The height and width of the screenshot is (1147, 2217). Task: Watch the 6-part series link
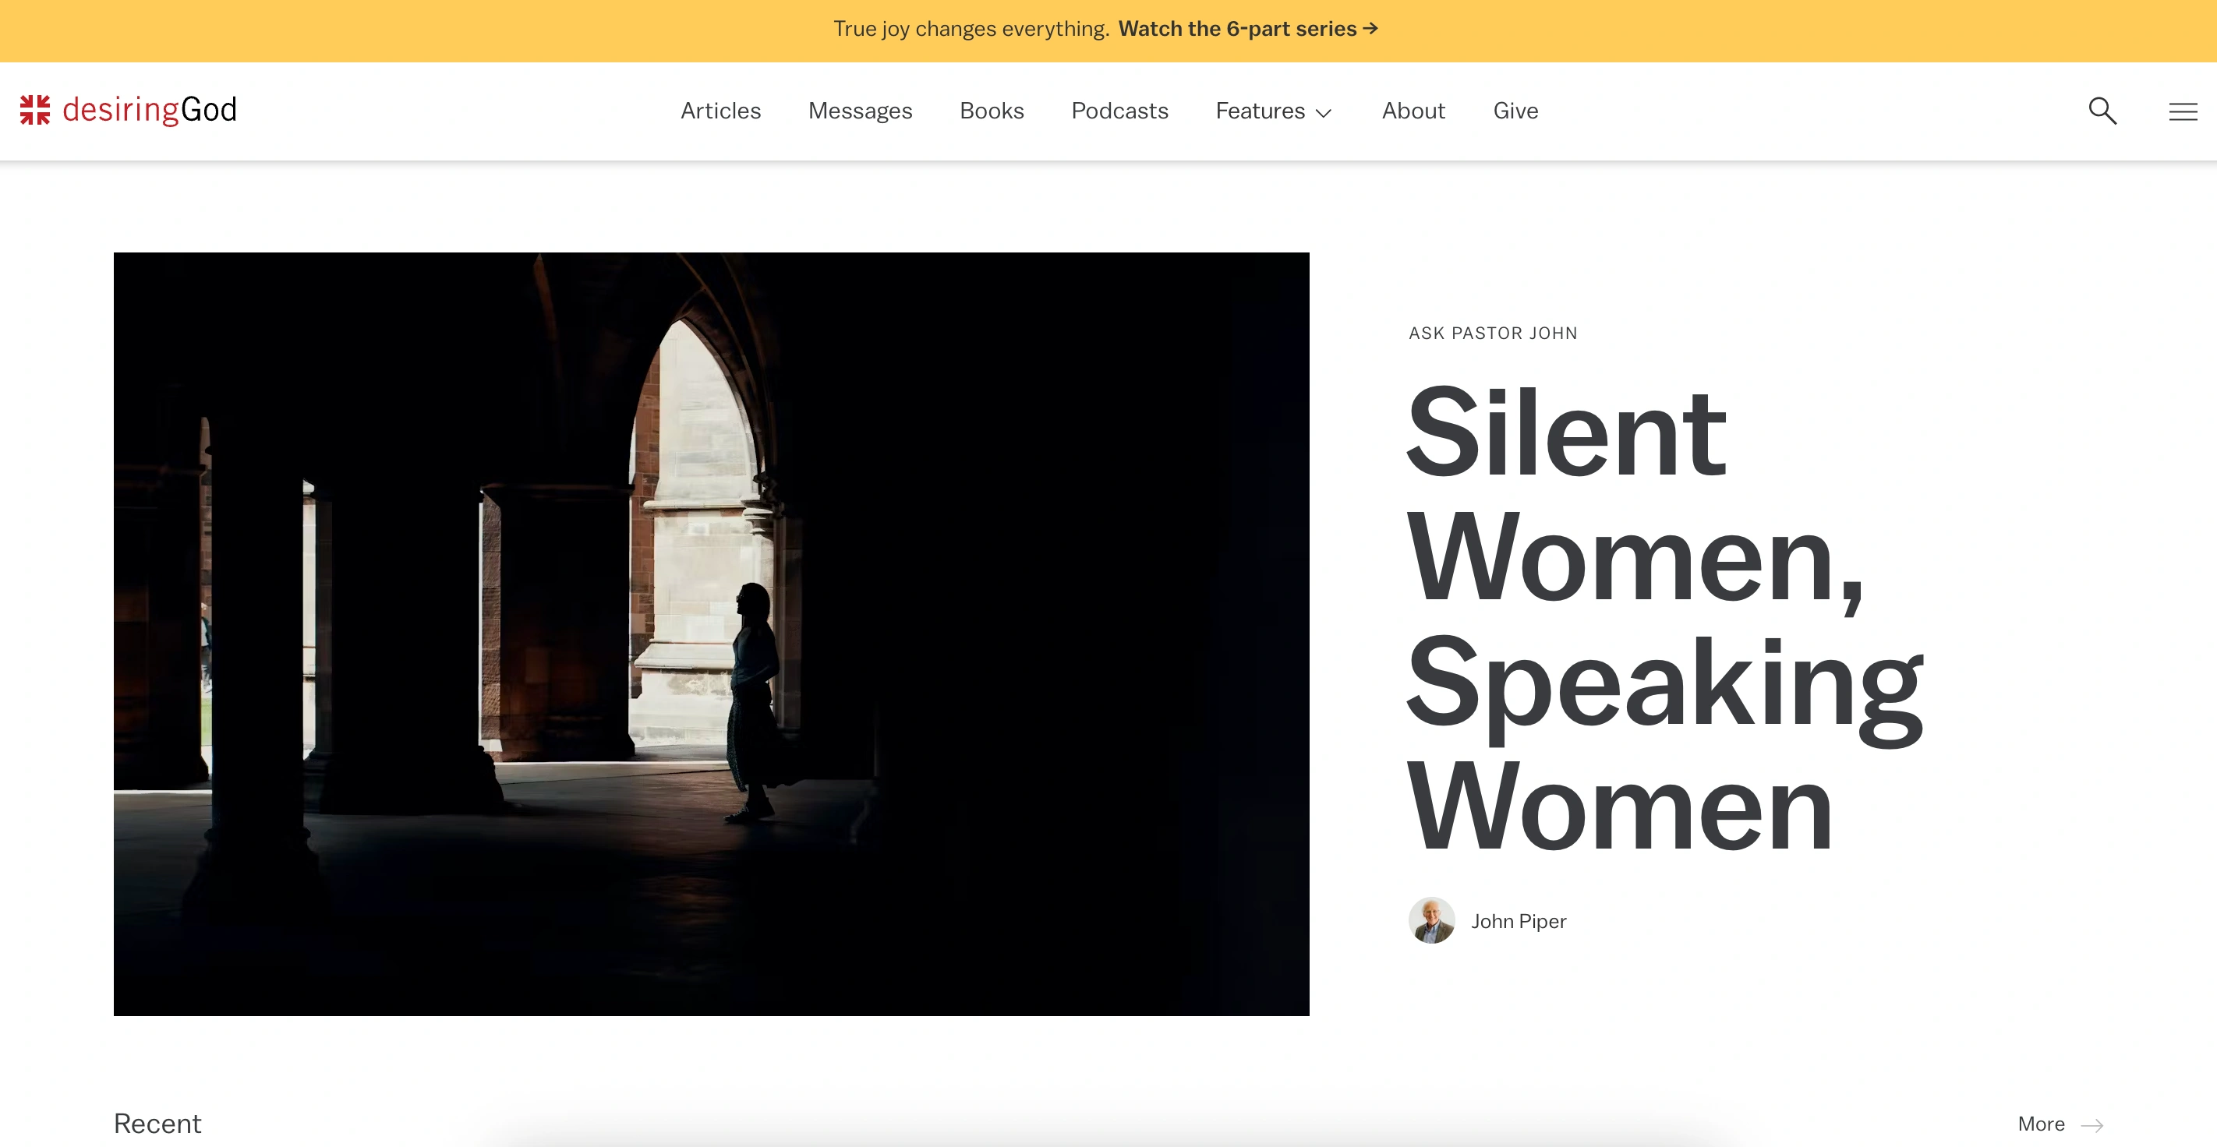click(1237, 28)
